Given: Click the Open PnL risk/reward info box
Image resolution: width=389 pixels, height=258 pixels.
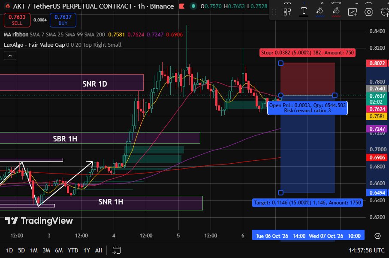Looking at the screenshot, I should (x=308, y=108).
